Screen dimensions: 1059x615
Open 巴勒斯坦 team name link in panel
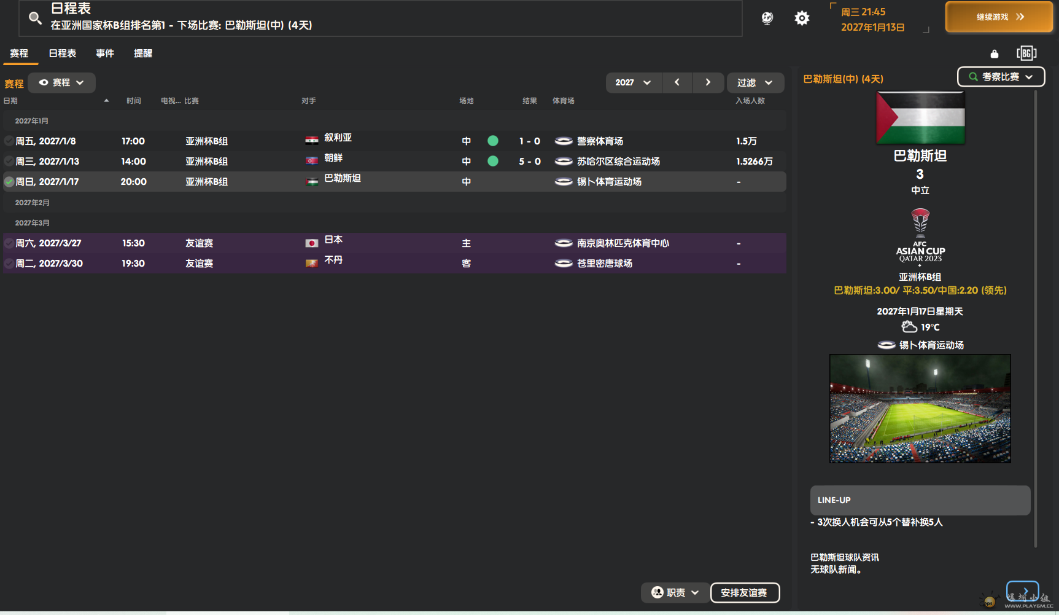tap(920, 156)
